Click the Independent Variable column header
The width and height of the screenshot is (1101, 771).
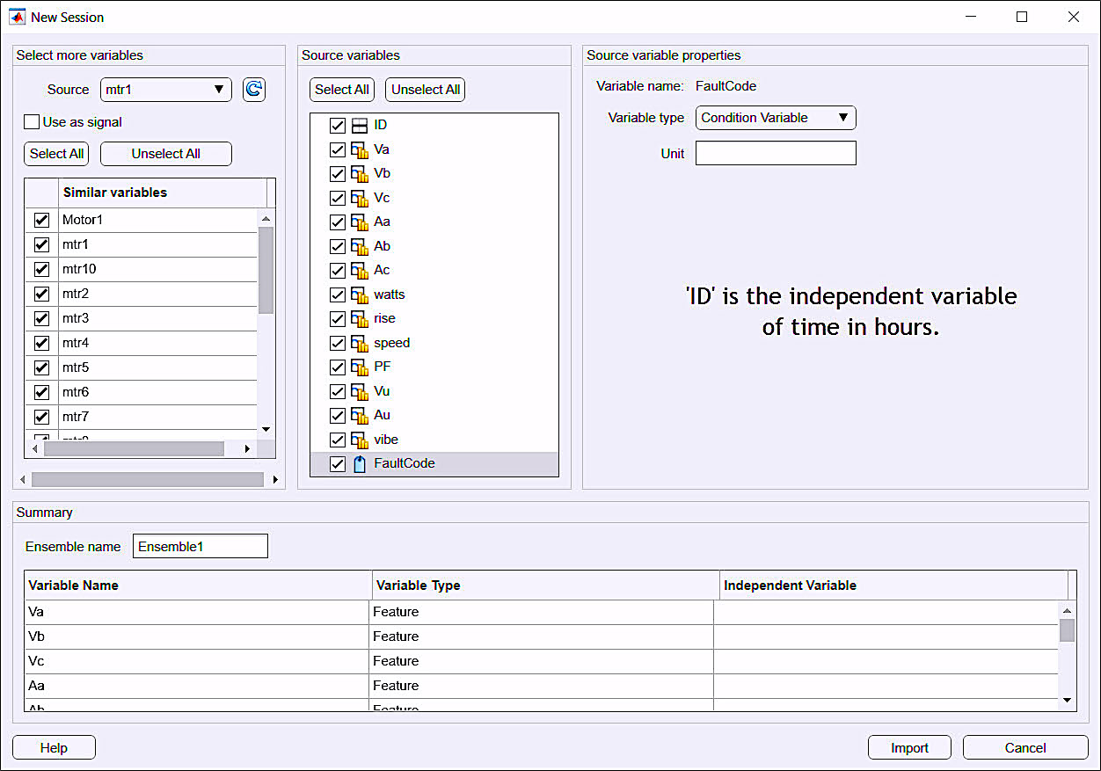[893, 586]
